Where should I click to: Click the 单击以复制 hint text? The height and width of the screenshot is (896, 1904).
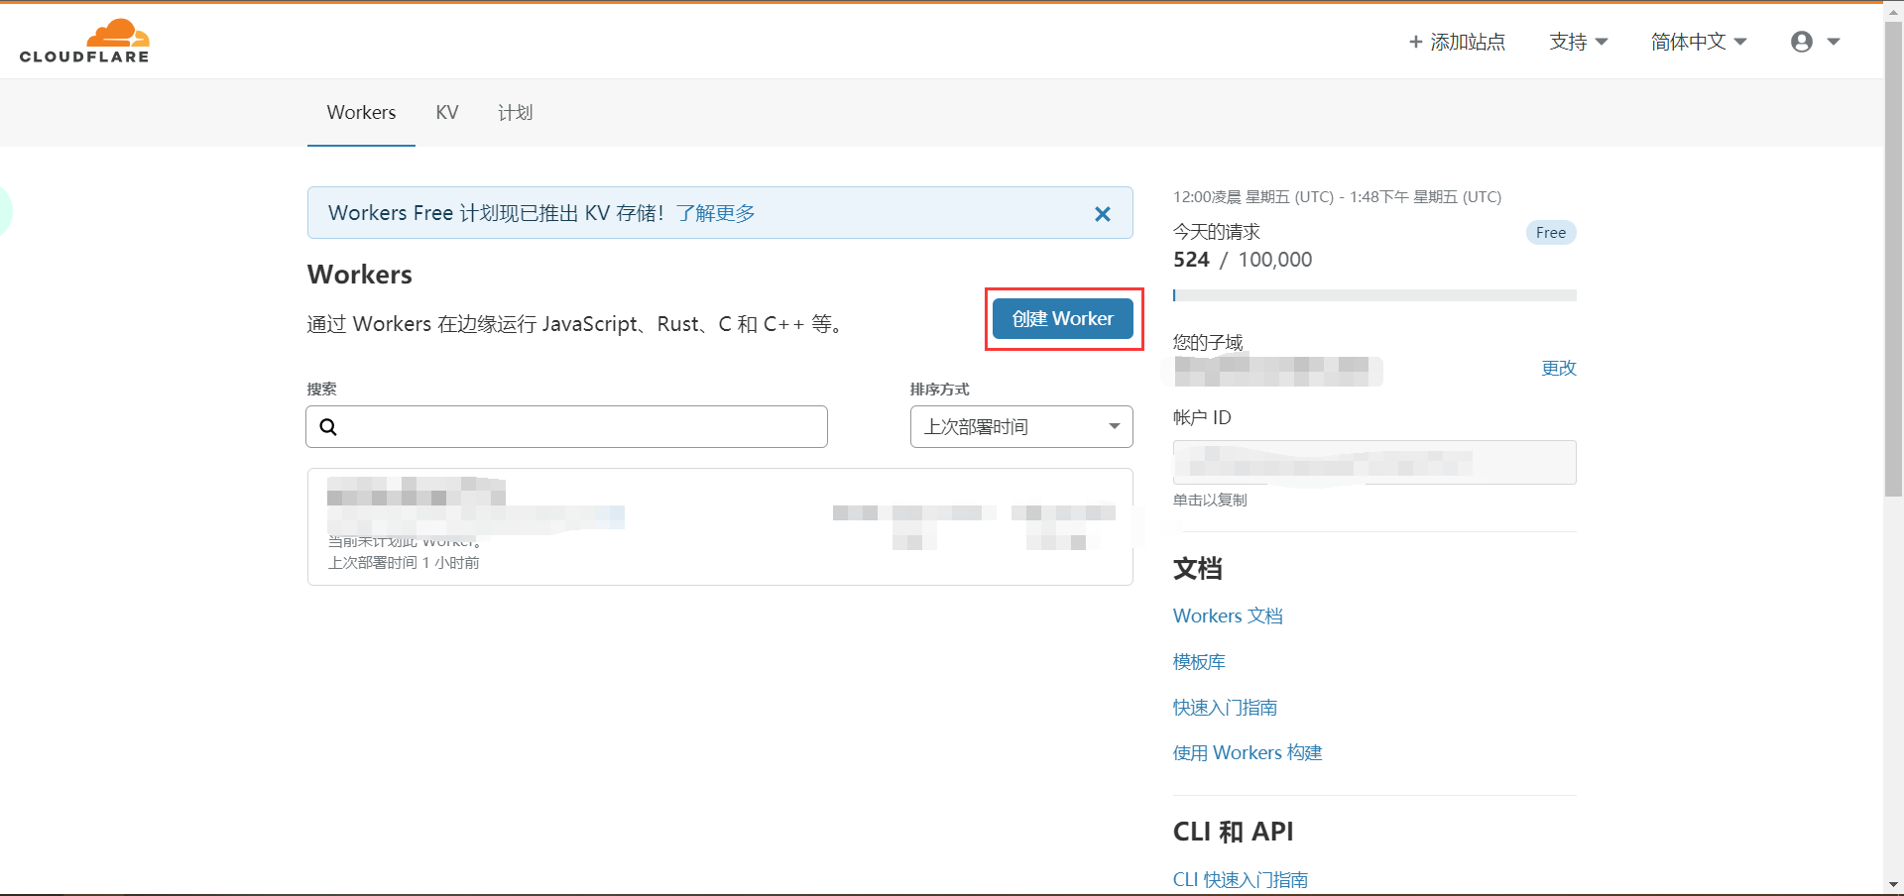pyautogui.click(x=1210, y=501)
